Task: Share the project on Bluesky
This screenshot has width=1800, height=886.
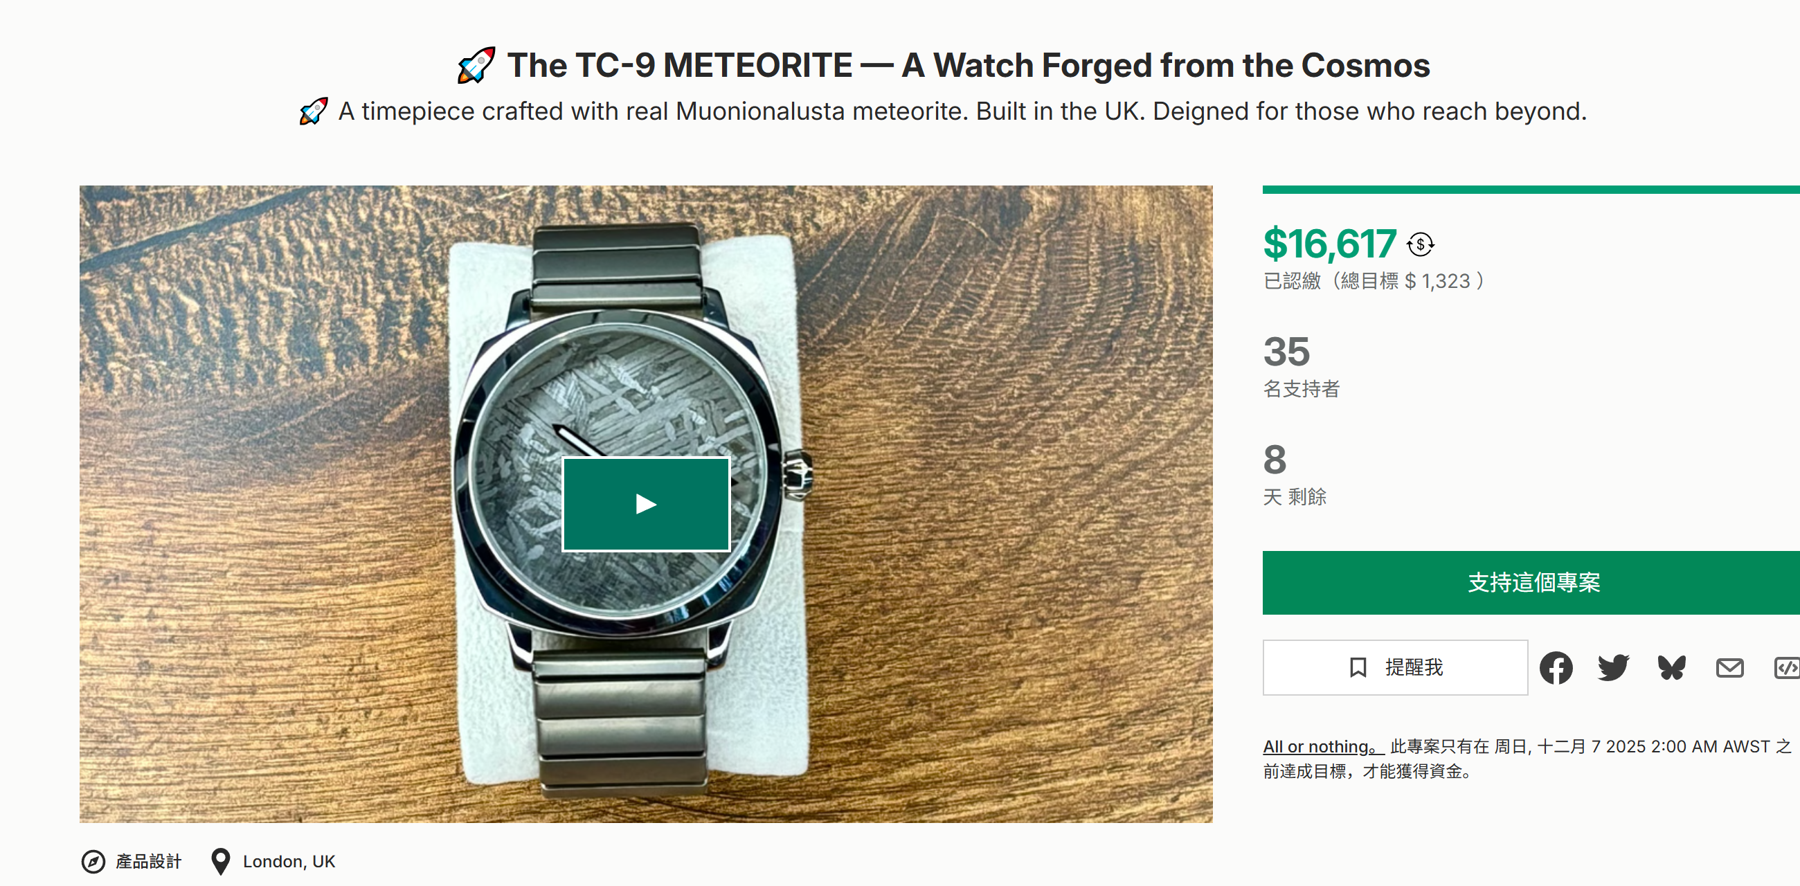Action: (1671, 668)
